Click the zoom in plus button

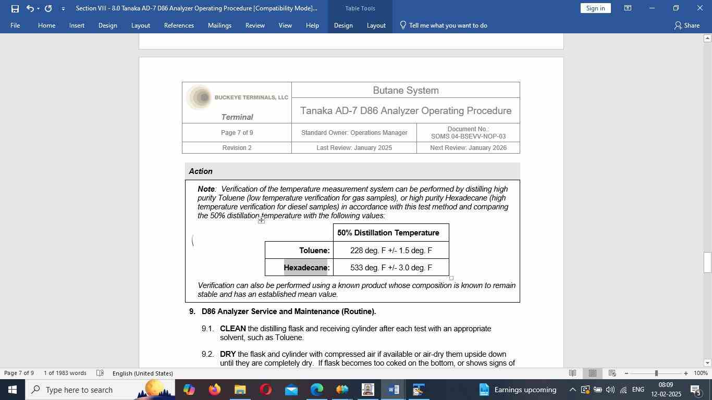pos(686,373)
